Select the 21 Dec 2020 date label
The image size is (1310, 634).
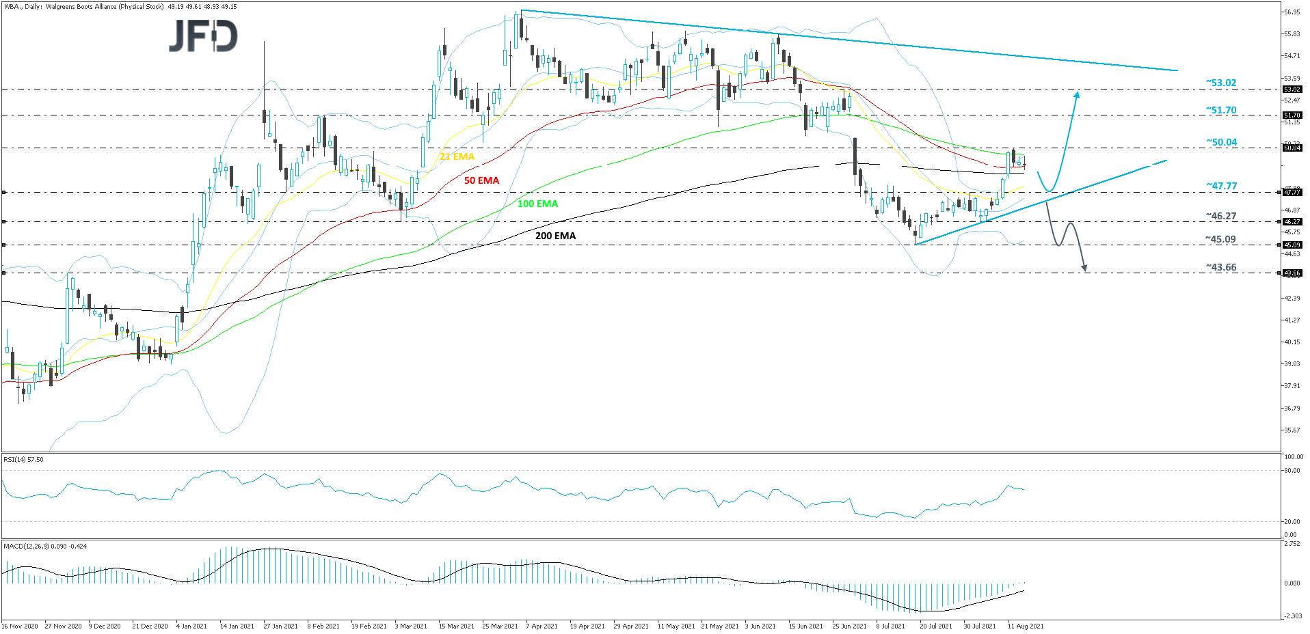click(x=150, y=626)
